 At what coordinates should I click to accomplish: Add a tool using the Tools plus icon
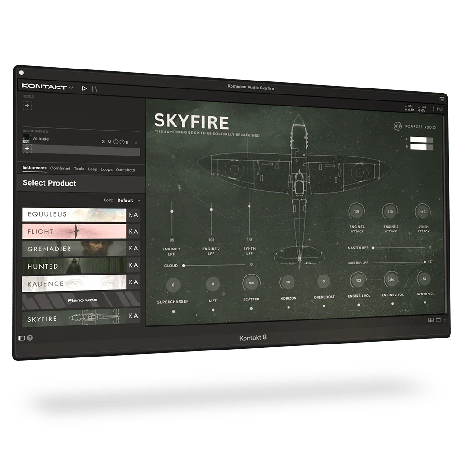(27, 106)
